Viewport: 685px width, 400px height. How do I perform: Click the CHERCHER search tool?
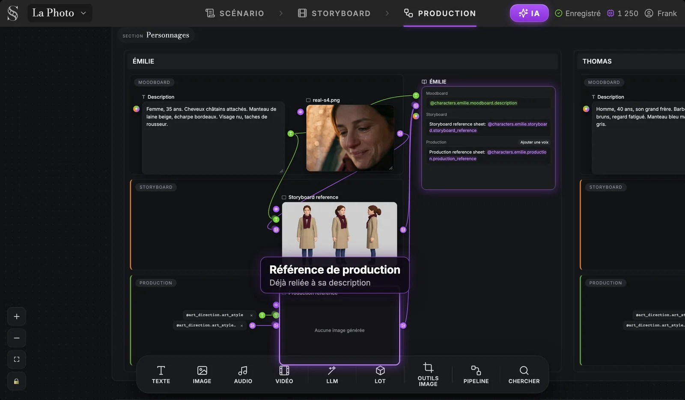[524, 375]
